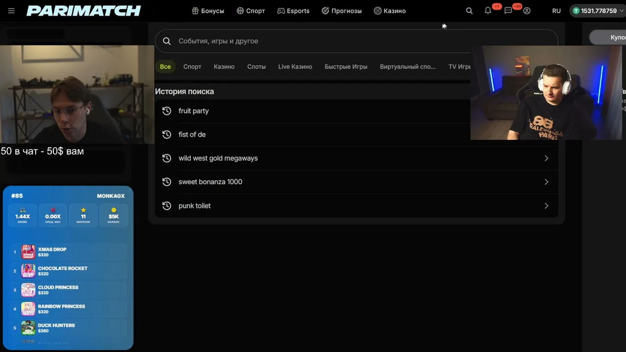Click the Купо... button at top right
This screenshot has height=352, width=626.
coord(608,37)
